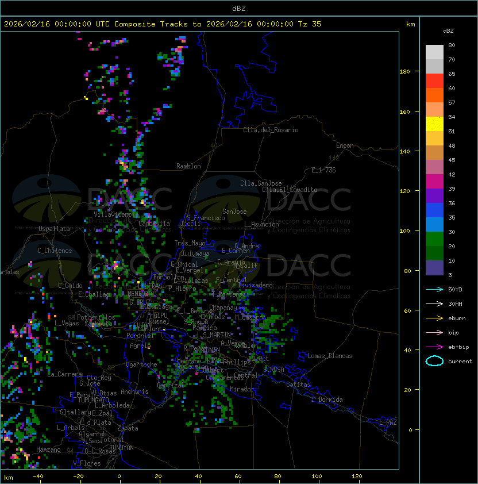The height and width of the screenshot is (484, 478).
Task: Click the Lomas_Blancas map label
Action: click(x=330, y=356)
